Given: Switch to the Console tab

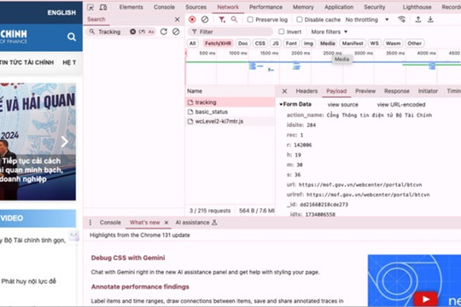Looking at the screenshot, I should [x=164, y=7].
